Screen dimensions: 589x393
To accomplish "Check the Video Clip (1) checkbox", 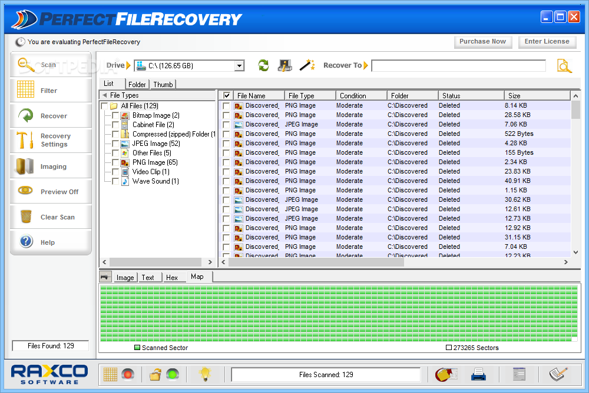I will [115, 172].
